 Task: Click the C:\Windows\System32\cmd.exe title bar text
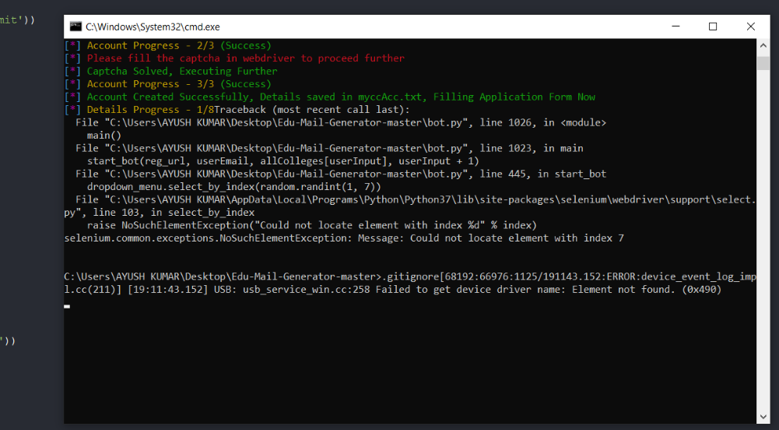pos(142,26)
